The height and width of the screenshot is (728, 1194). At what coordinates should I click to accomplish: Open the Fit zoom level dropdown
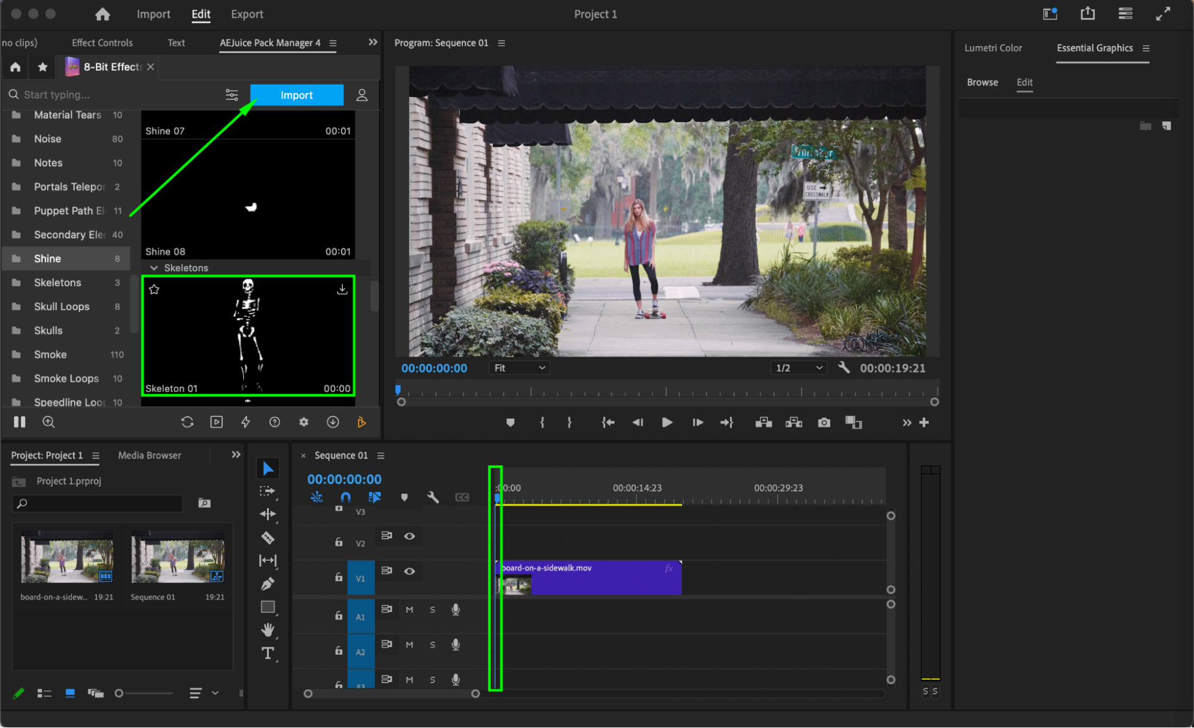[x=518, y=368]
